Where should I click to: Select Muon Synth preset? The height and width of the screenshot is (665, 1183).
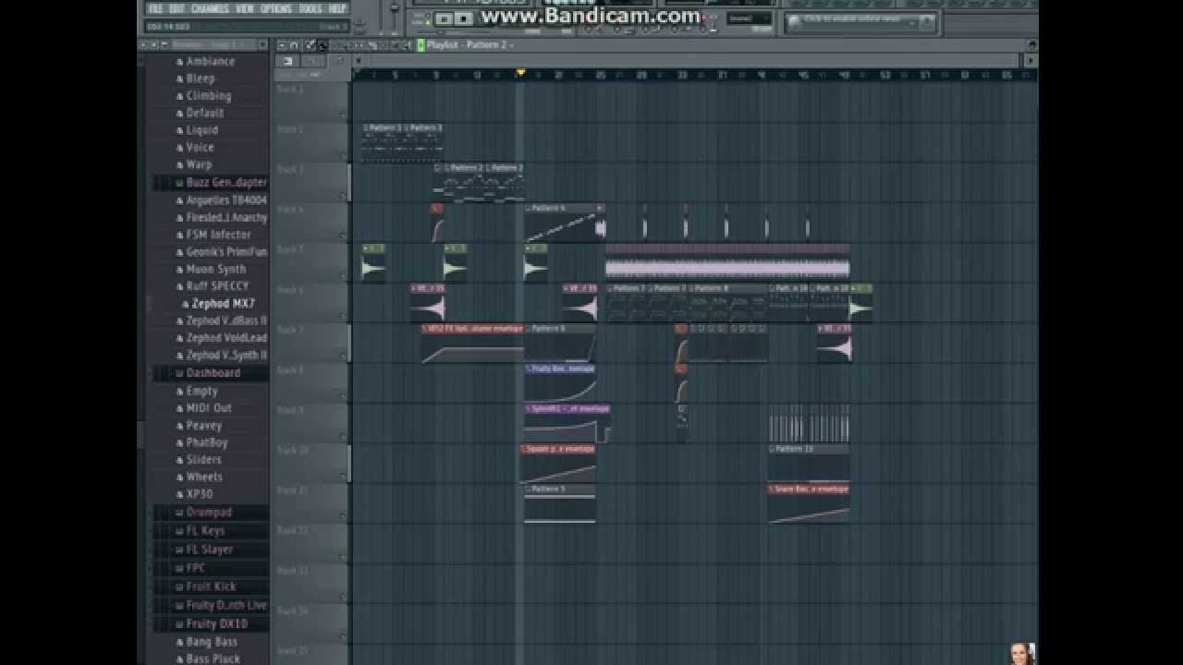215,270
